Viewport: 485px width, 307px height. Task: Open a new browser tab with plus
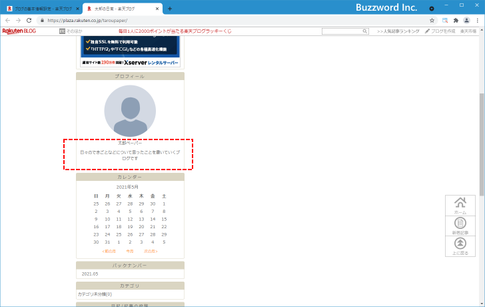(170, 9)
